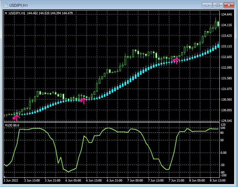Click the 3 Jun 2022 time label

click(x=11, y=181)
